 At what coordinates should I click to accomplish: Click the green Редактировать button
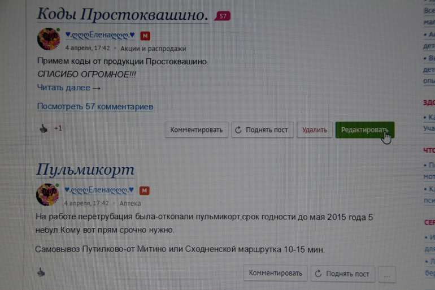point(364,130)
